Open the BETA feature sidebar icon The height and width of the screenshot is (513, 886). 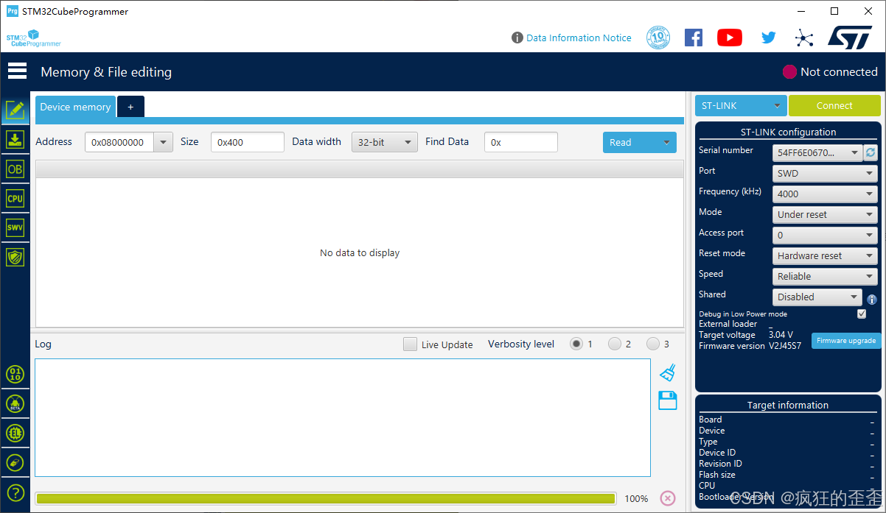(x=15, y=403)
